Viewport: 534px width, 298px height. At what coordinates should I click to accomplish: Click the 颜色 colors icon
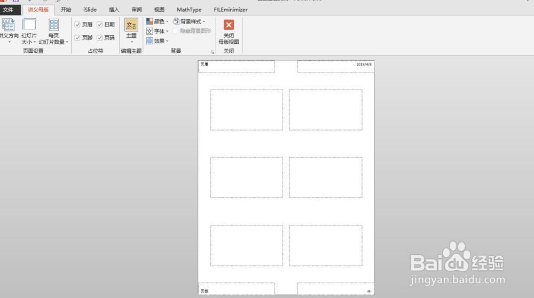coord(150,21)
